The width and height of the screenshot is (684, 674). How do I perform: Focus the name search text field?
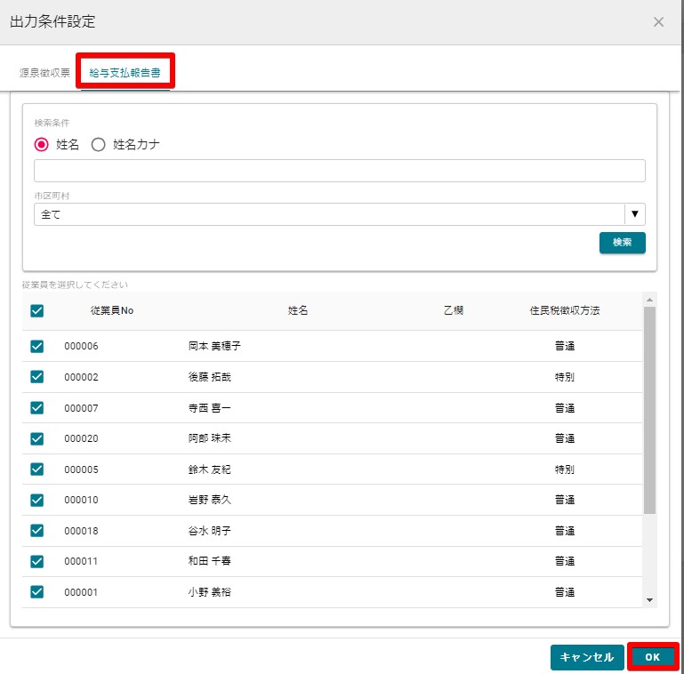click(x=340, y=171)
